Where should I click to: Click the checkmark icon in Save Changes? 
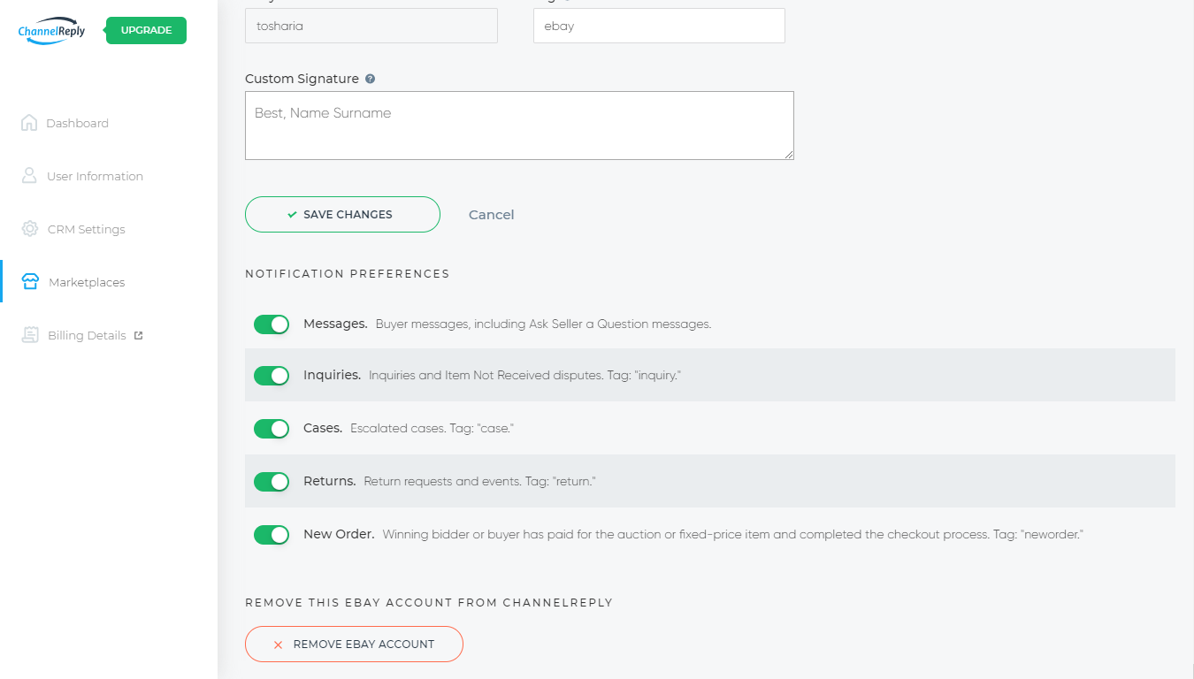coord(292,215)
